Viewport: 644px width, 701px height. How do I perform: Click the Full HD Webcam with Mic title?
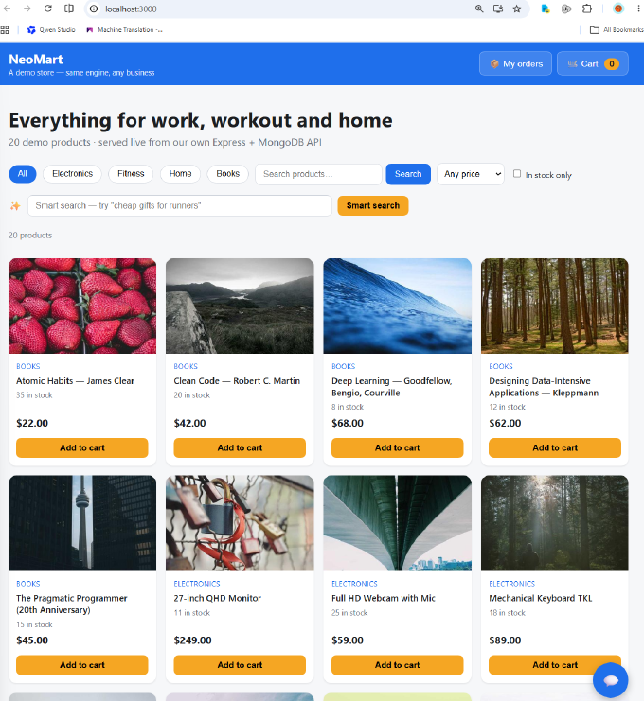click(x=384, y=599)
